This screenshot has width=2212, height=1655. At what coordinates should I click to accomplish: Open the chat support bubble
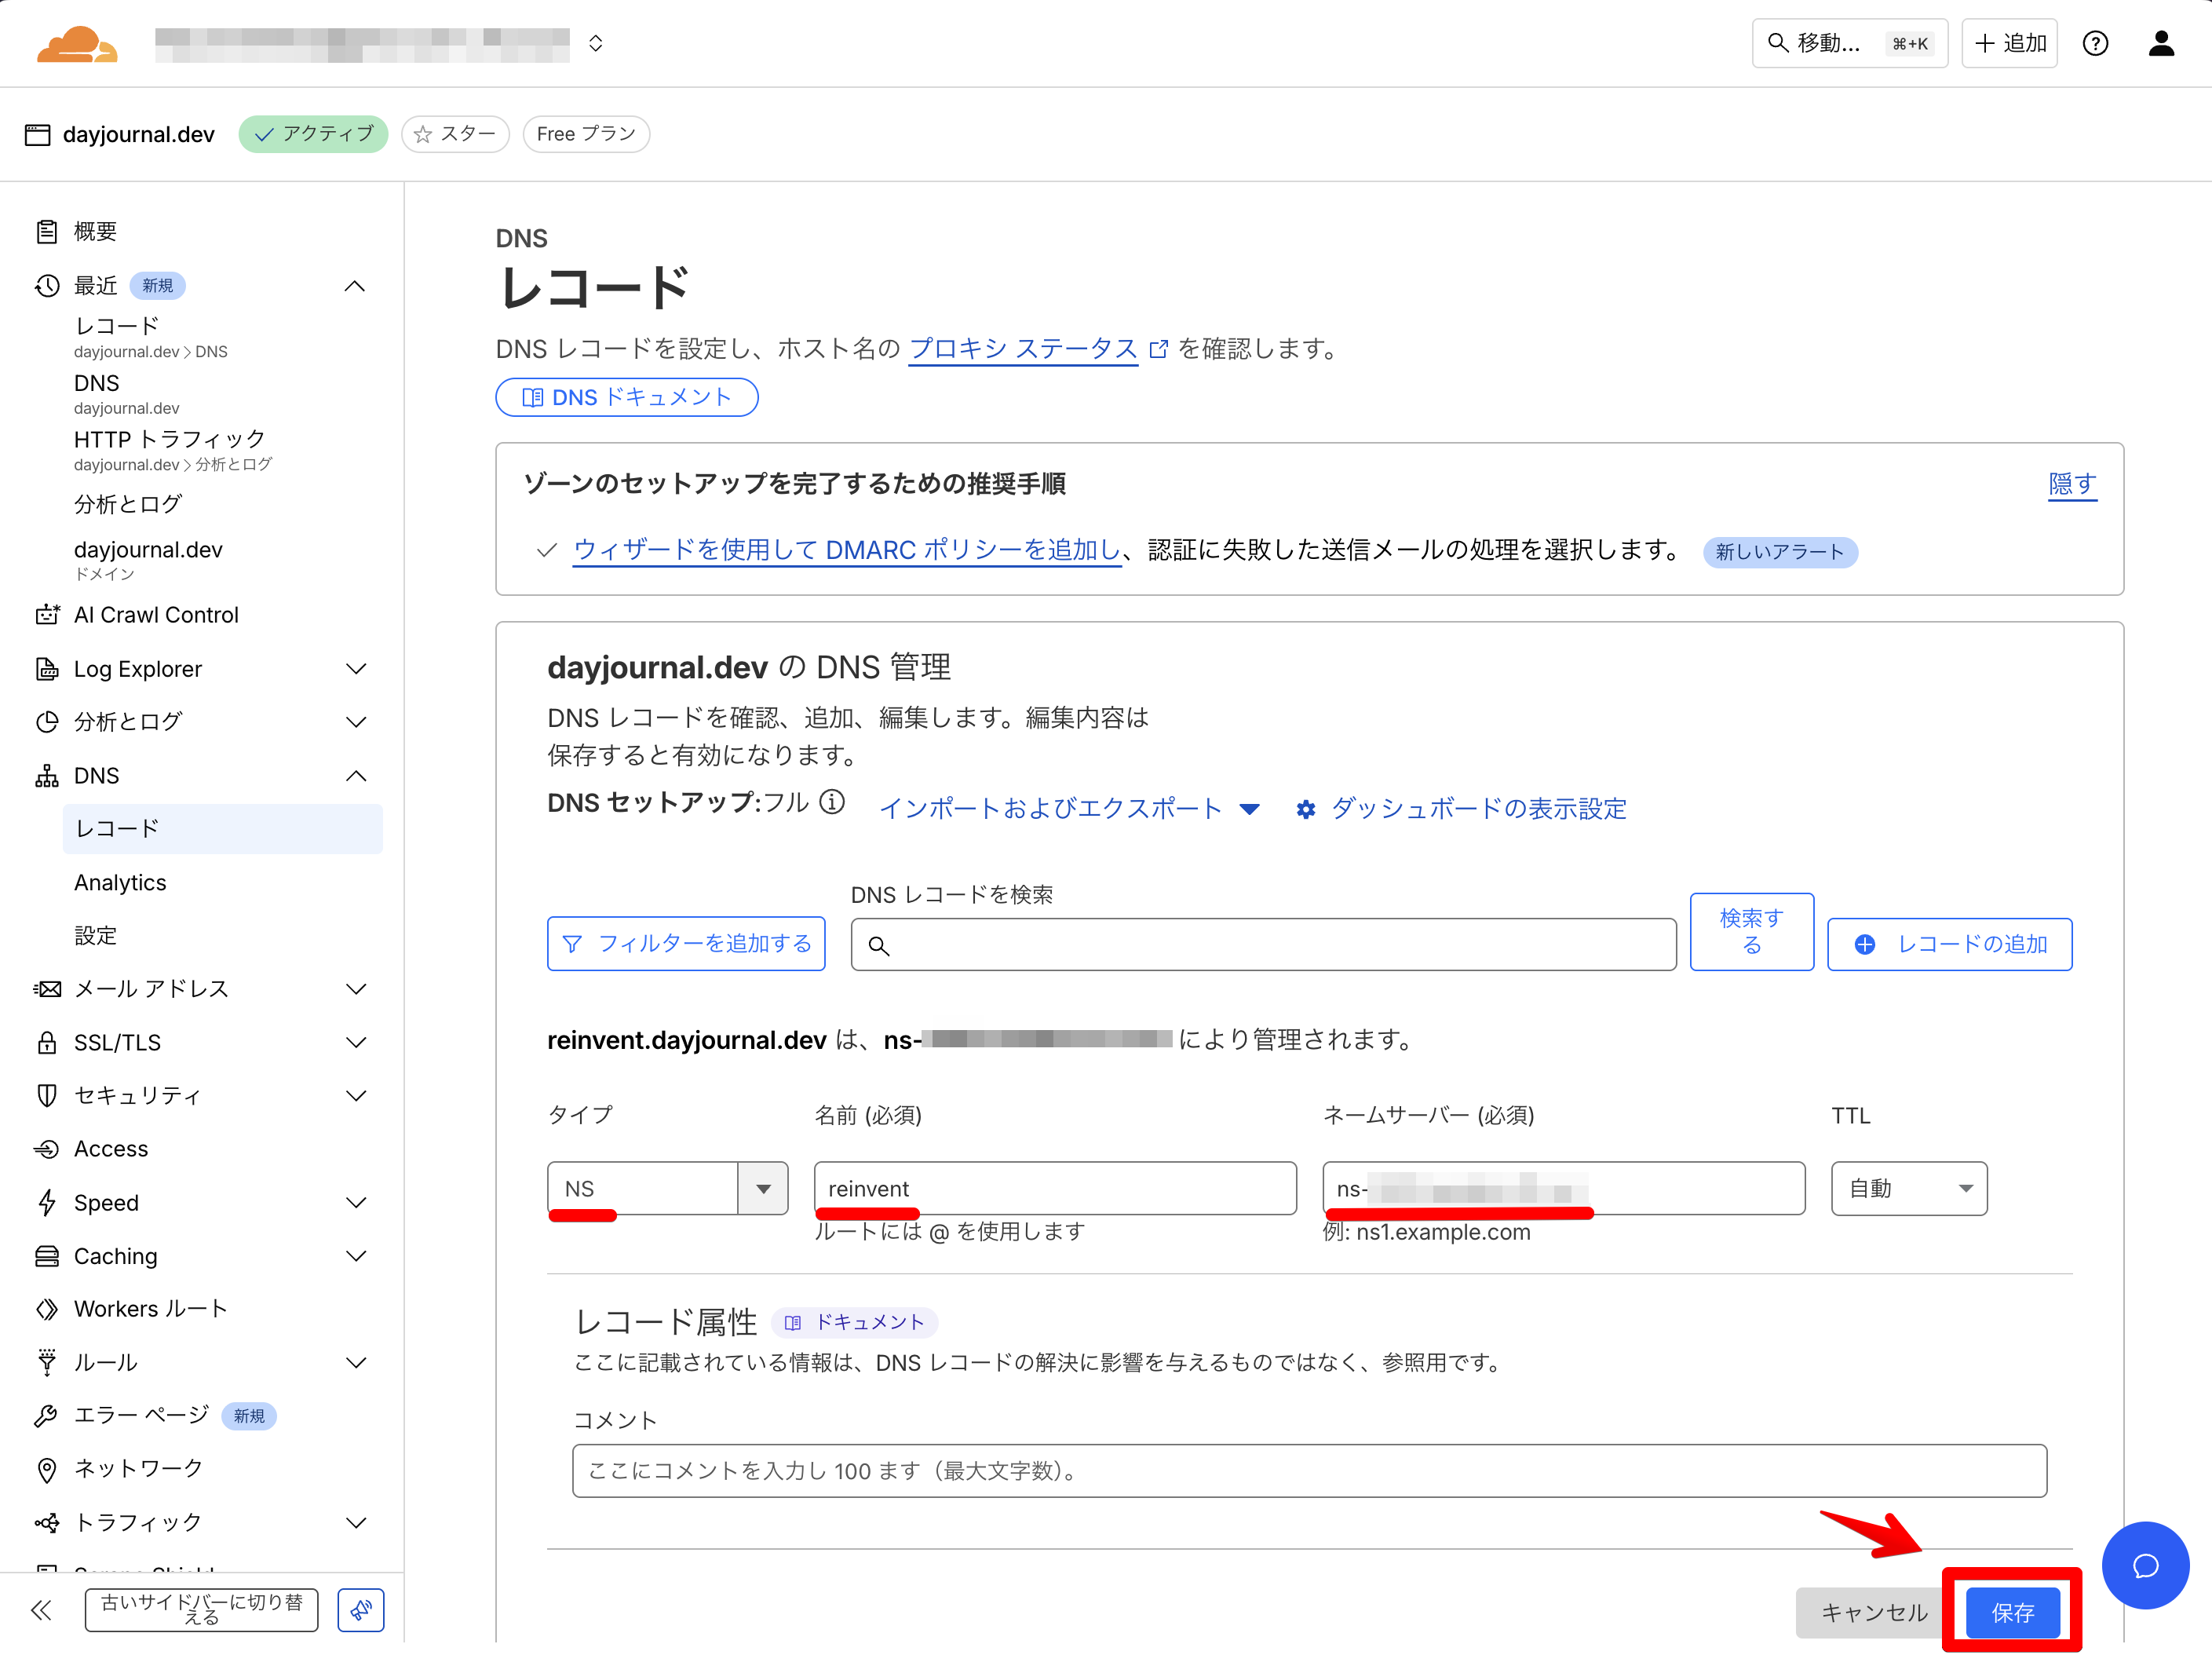(2145, 1565)
